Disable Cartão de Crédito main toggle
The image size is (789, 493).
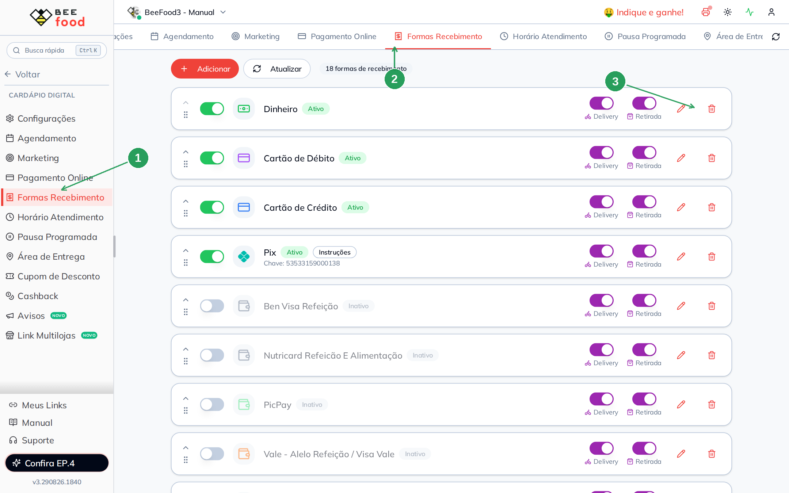coord(212,207)
